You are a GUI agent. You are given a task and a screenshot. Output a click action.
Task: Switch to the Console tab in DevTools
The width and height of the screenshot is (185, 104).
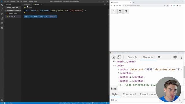132,57
